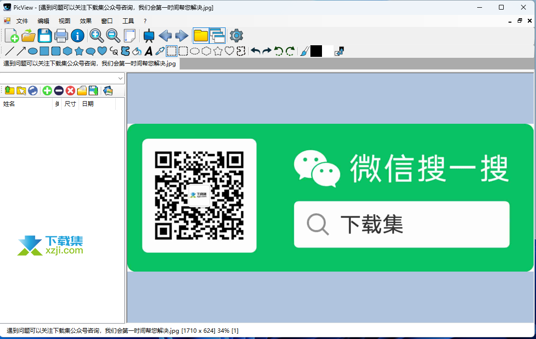
Task: Open settings with the gear icon
Action: pos(236,36)
